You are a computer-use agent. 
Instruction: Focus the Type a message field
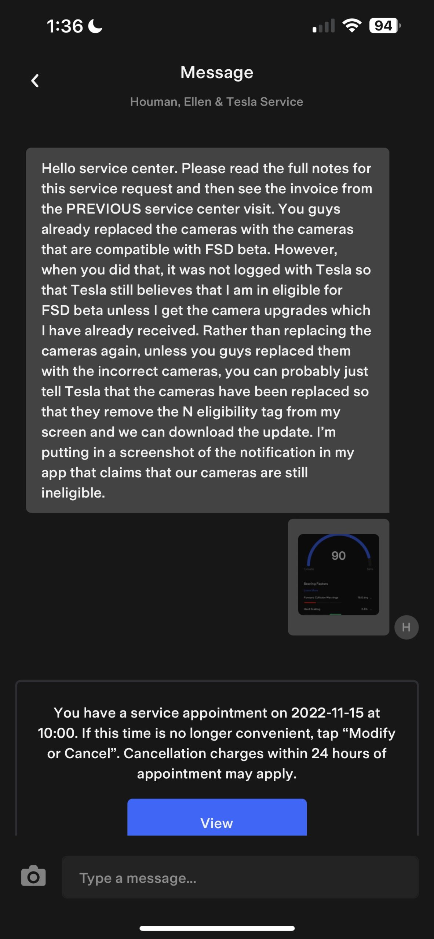tap(240, 877)
